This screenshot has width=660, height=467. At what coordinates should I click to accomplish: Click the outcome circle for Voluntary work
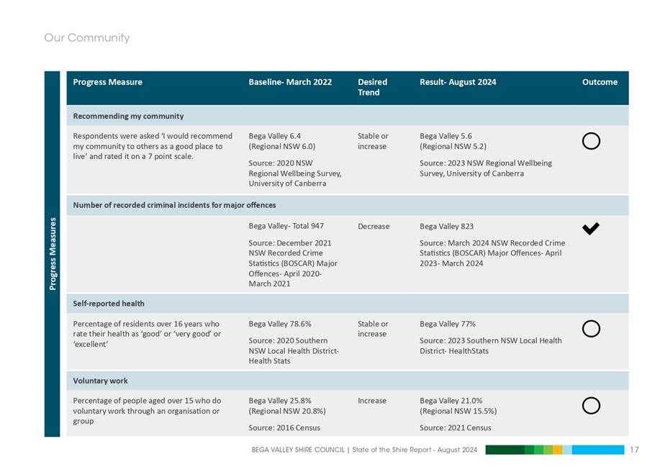coord(591,406)
